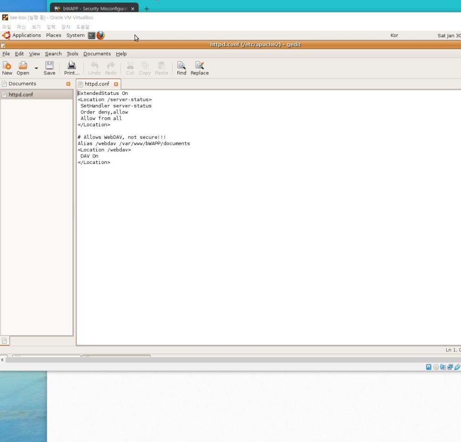Image resolution: width=461 pixels, height=442 pixels.
Task: Open the Places menu in the panel
Action: pyautogui.click(x=53, y=35)
